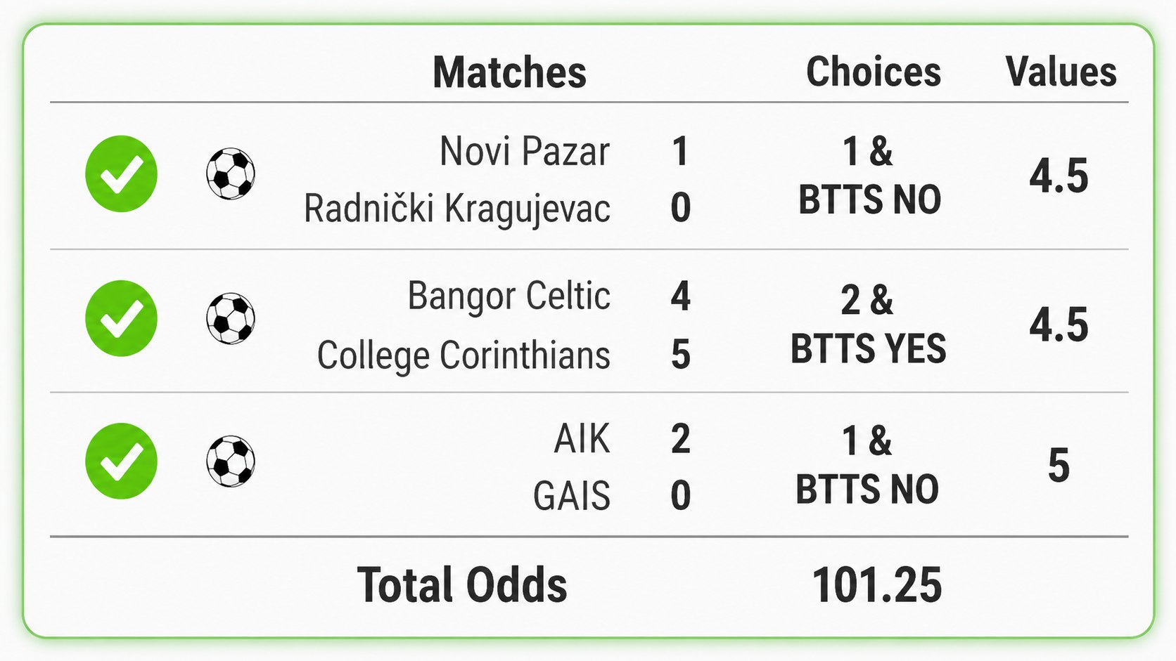The image size is (1176, 661).
Task: Select the Choices column header
Action: 873,72
